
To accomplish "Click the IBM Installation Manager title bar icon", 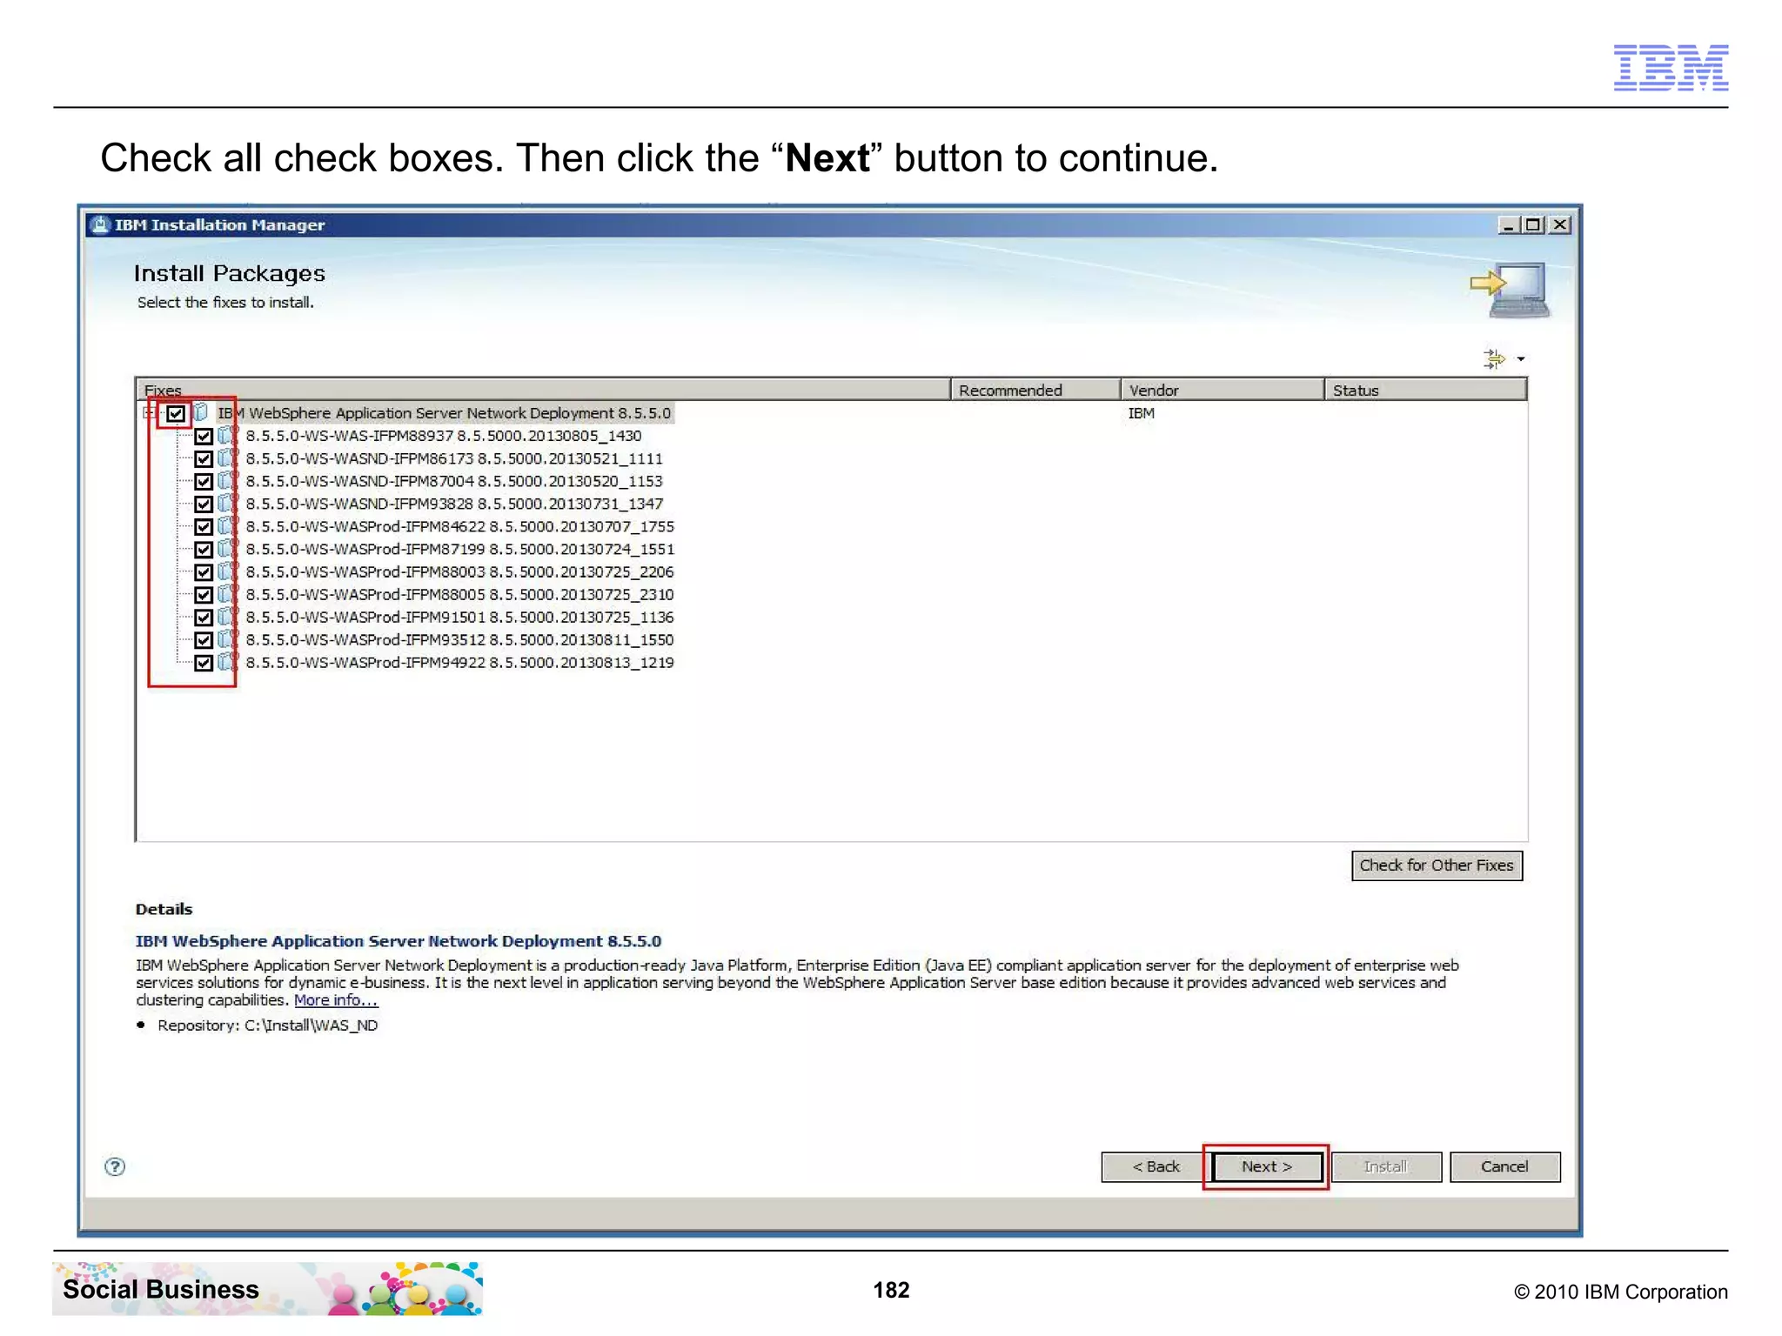I will [x=101, y=224].
